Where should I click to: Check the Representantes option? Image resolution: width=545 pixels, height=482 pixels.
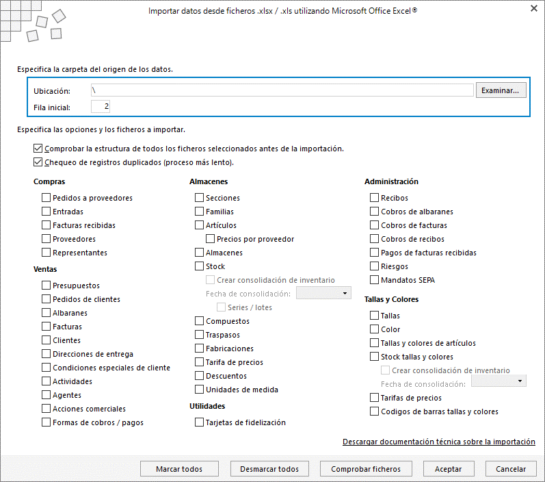tap(46, 253)
